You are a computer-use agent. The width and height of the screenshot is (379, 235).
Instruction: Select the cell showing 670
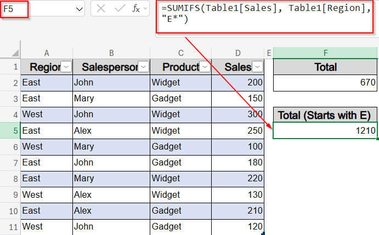(325, 83)
